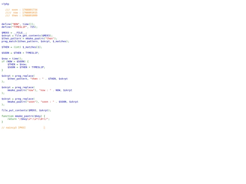Viewport: 246px width, 184px height.
Task: Click the 'soon :' timestamp comment line
Action: 21,10
